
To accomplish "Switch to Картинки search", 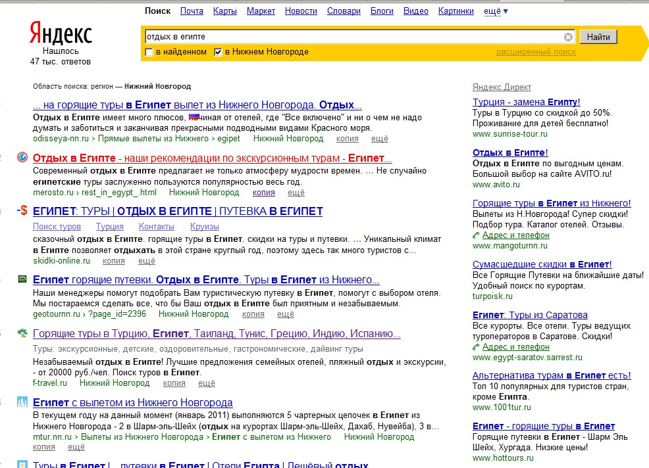I will click(x=455, y=11).
